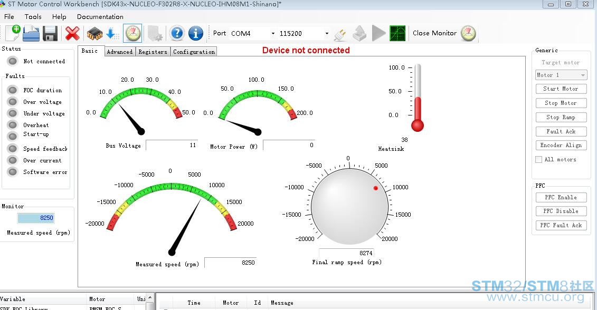Click the Stop Ramp button
597x310 pixels.
click(561, 117)
